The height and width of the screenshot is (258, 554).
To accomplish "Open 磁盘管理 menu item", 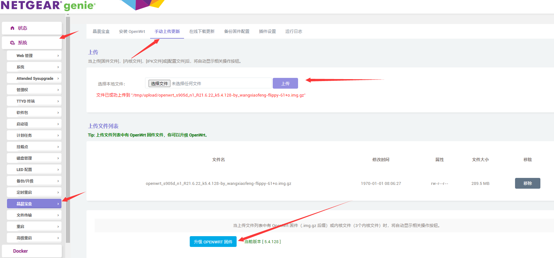I will [x=34, y=158].
